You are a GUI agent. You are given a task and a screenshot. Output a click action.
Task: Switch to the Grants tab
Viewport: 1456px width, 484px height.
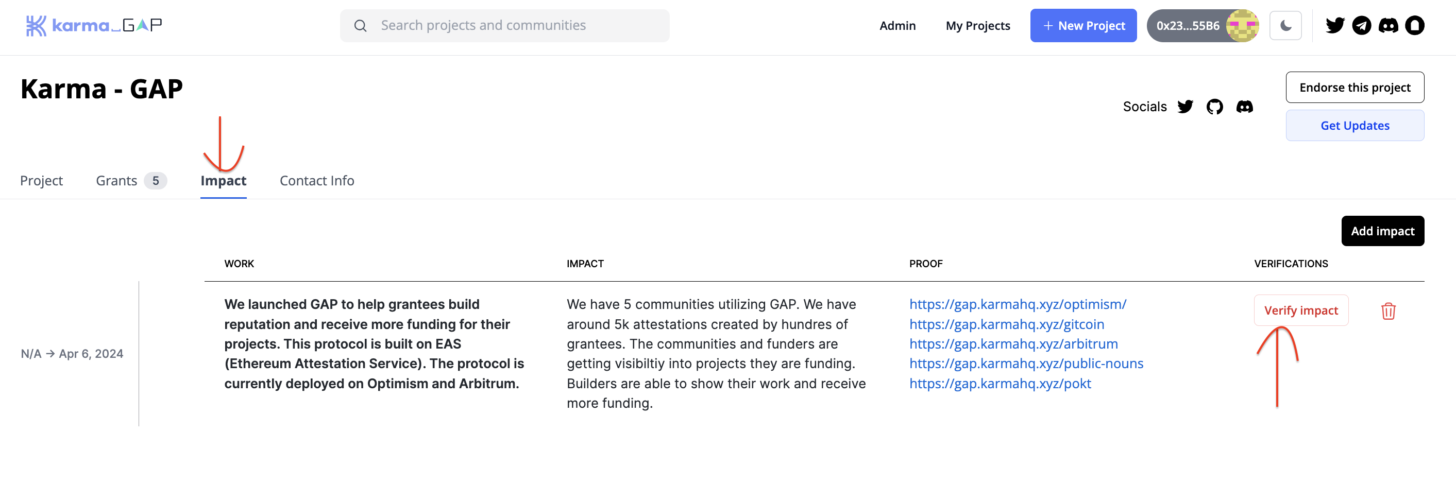(130, 181)
